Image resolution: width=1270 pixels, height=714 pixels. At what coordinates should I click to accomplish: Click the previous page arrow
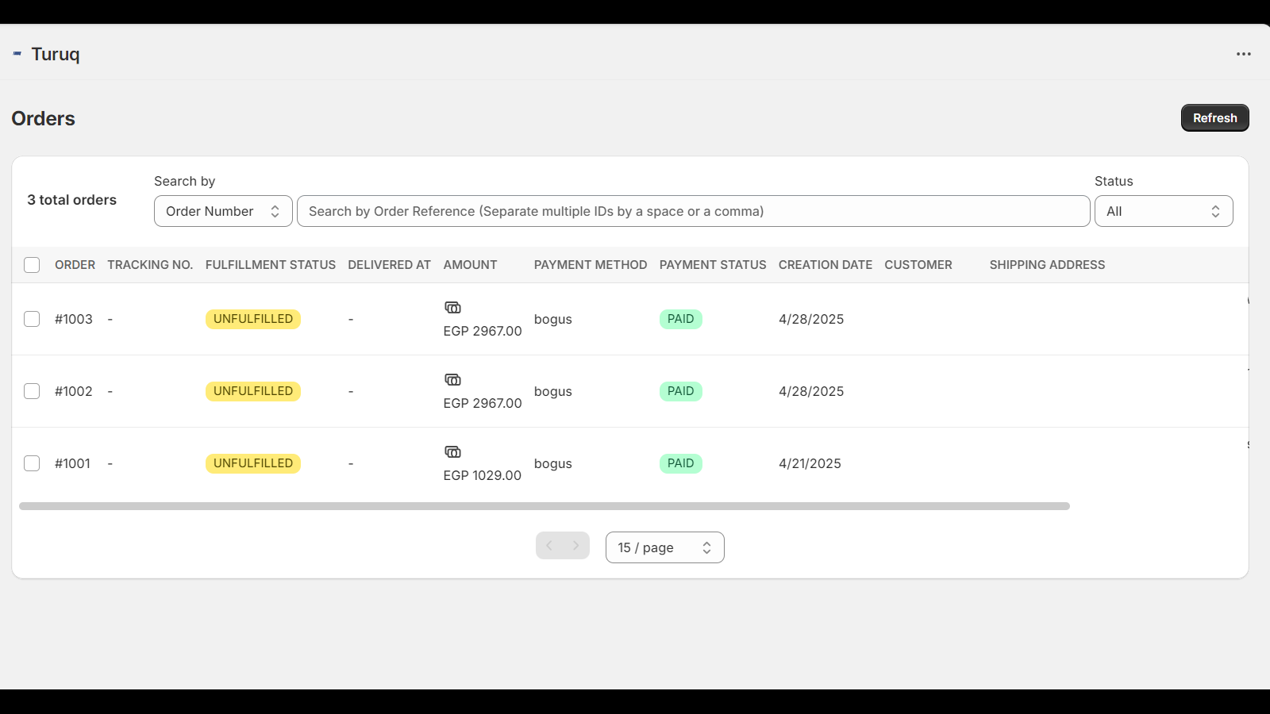(549, 546)
